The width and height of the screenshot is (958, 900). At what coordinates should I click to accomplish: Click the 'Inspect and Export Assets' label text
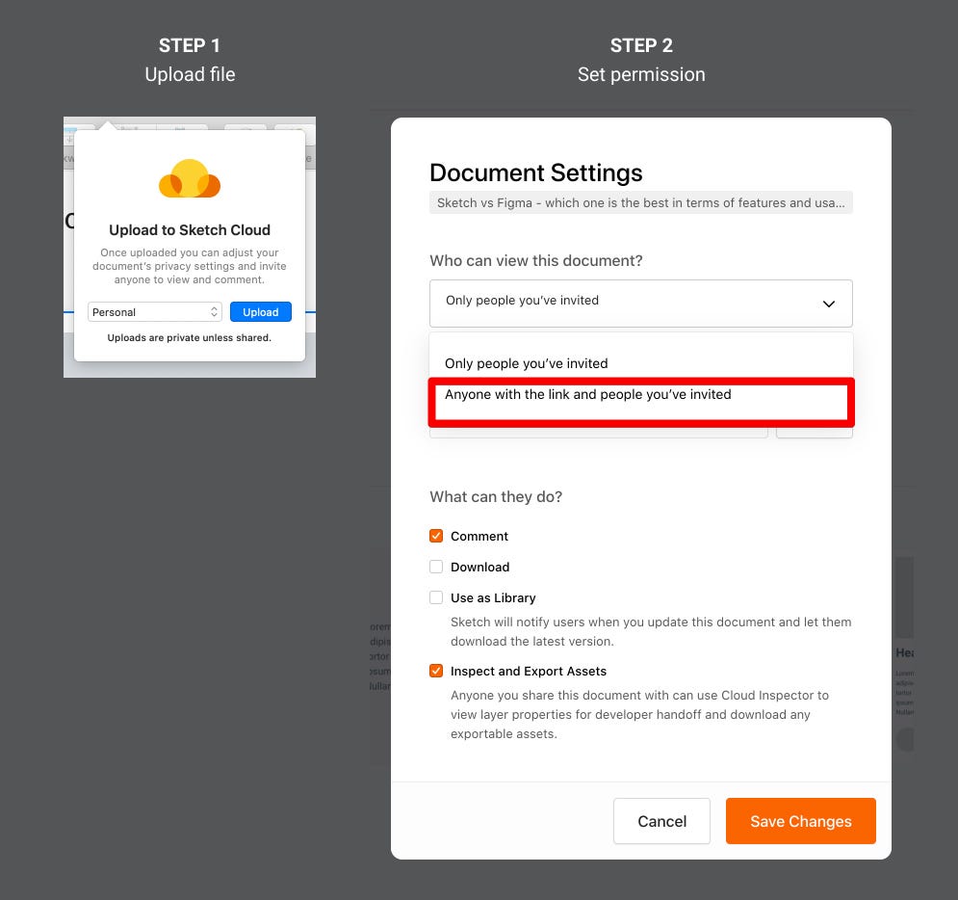tap(529, 672)
